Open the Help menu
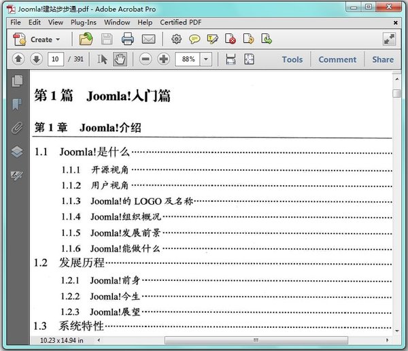This screenshot has width=408, height=351. 145,22
